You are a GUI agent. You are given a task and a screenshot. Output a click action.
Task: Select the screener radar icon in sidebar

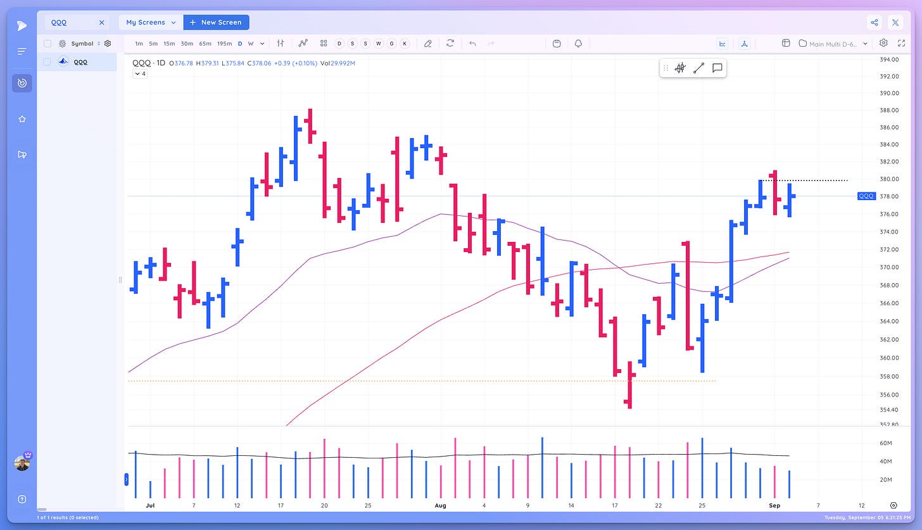point(22,83)
